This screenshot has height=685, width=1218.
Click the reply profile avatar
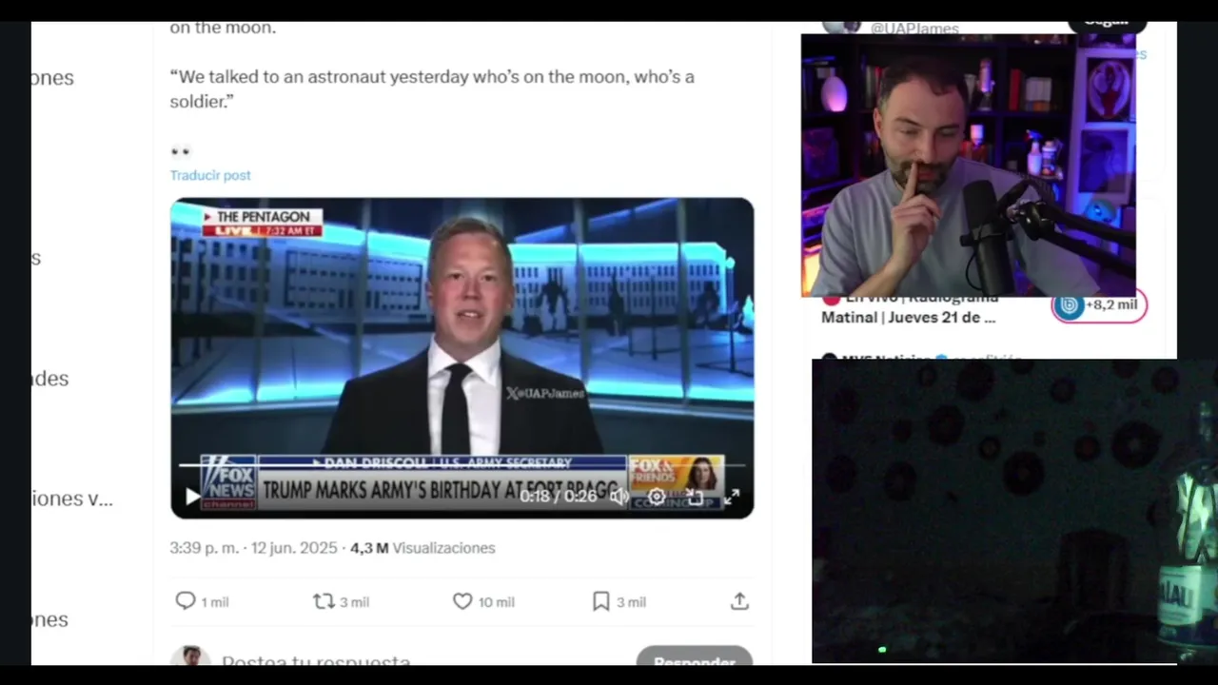click(190, 656)
